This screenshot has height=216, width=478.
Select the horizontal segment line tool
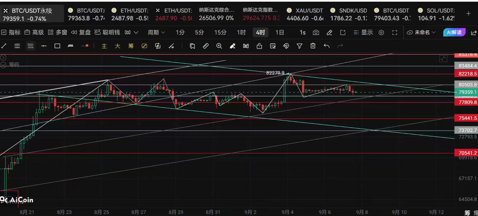click(44, 46)
